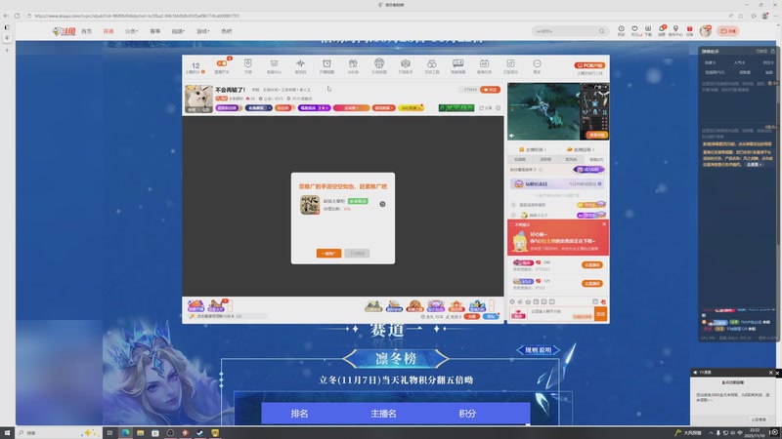Click the gear icon in the promotion dialog

(x=382, y=204)
